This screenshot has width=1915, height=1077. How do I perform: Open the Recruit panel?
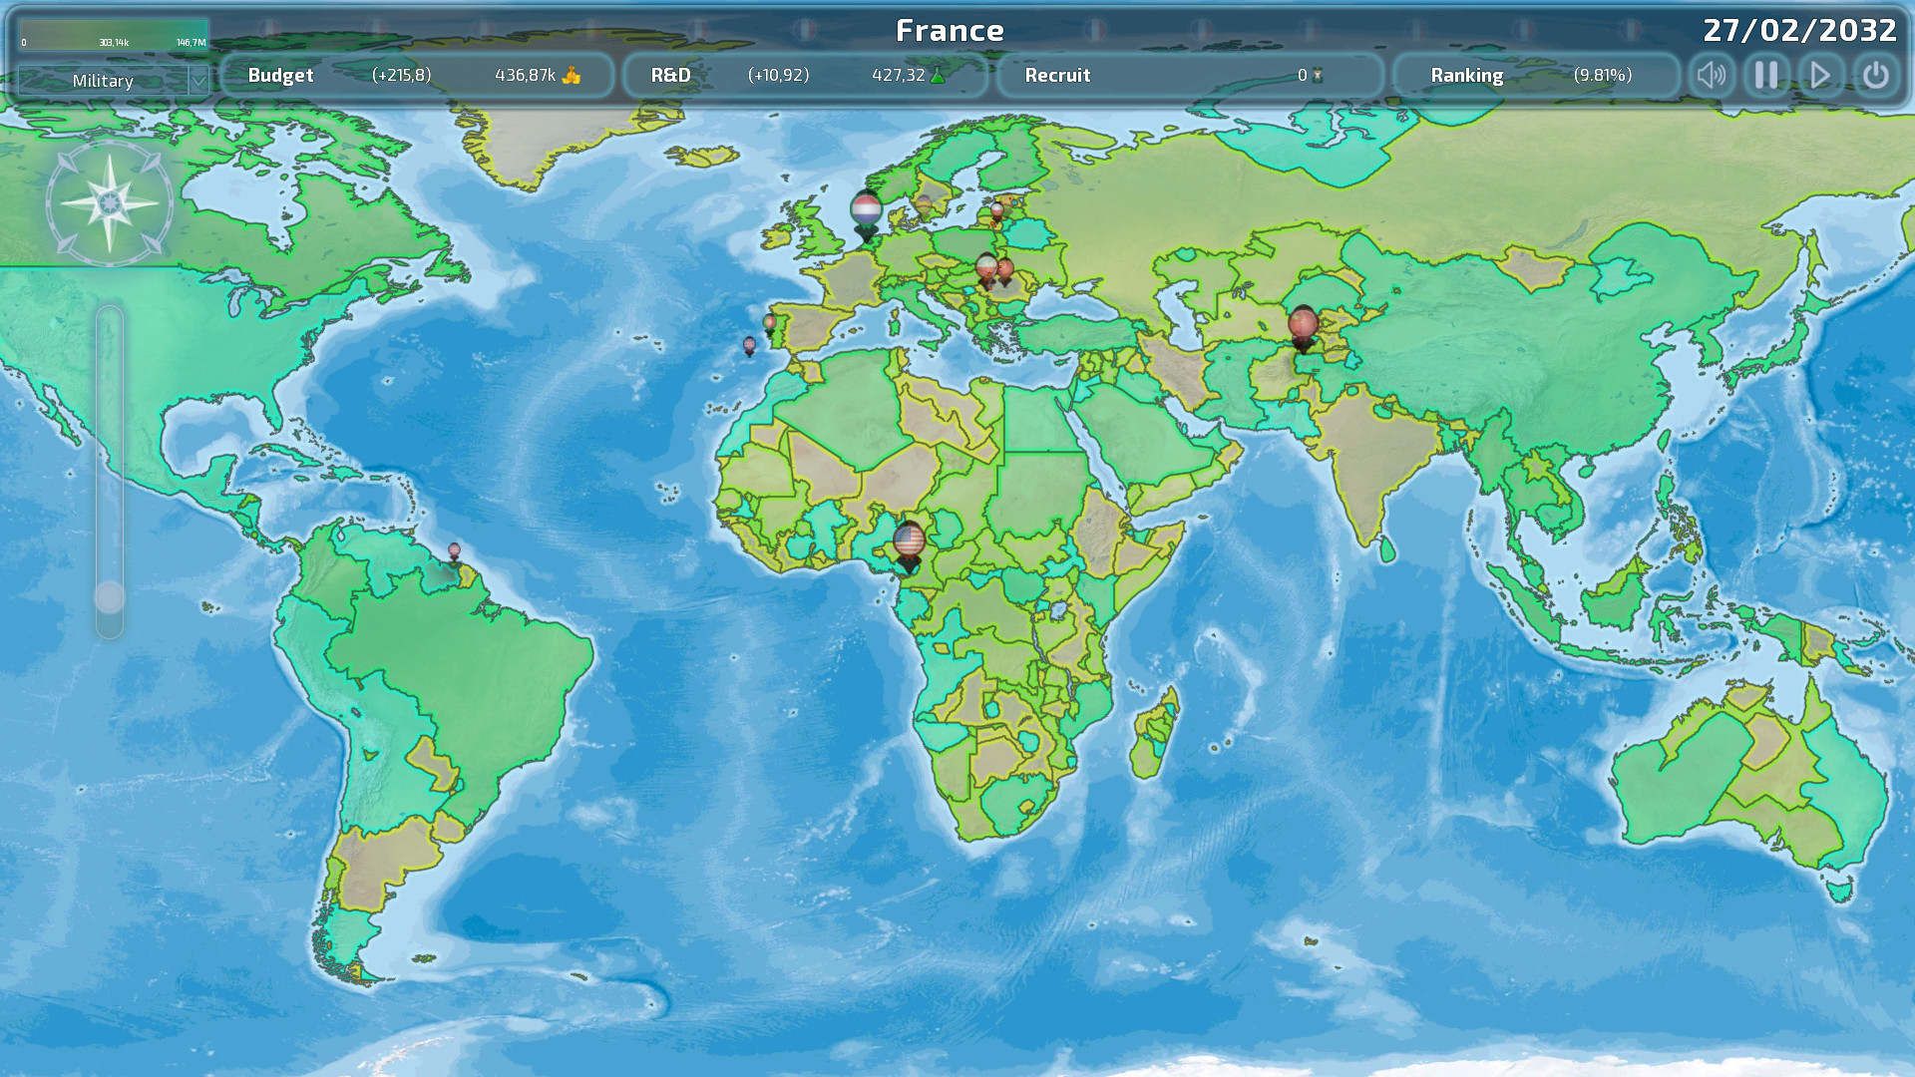tap(1057, 76)
